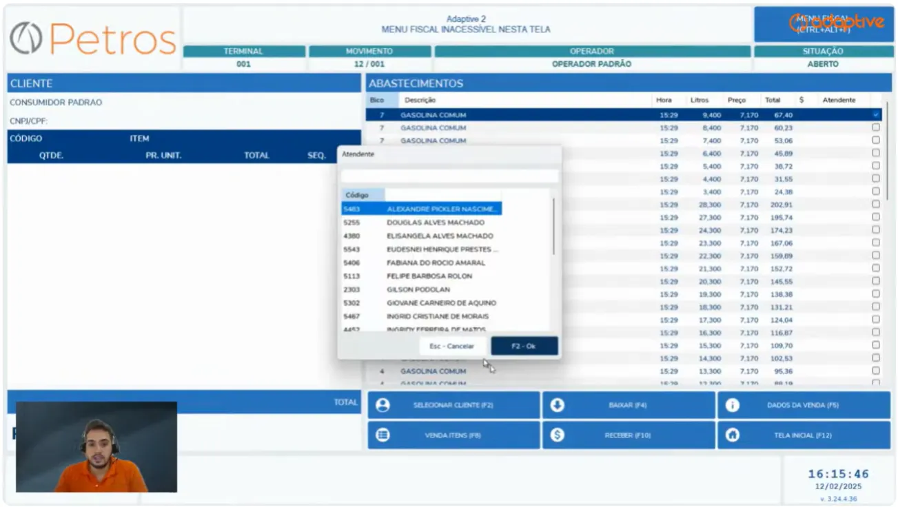This screenshot has height=507, width=898.
Task: Select attendant Ingrid Cristiane de Morais
Action: pos(421,316)
